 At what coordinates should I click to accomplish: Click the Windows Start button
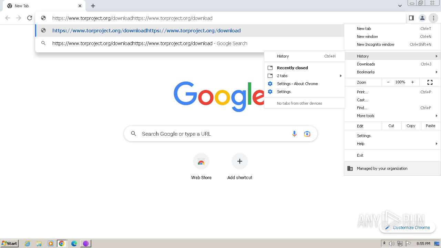[x=9, y=243]
